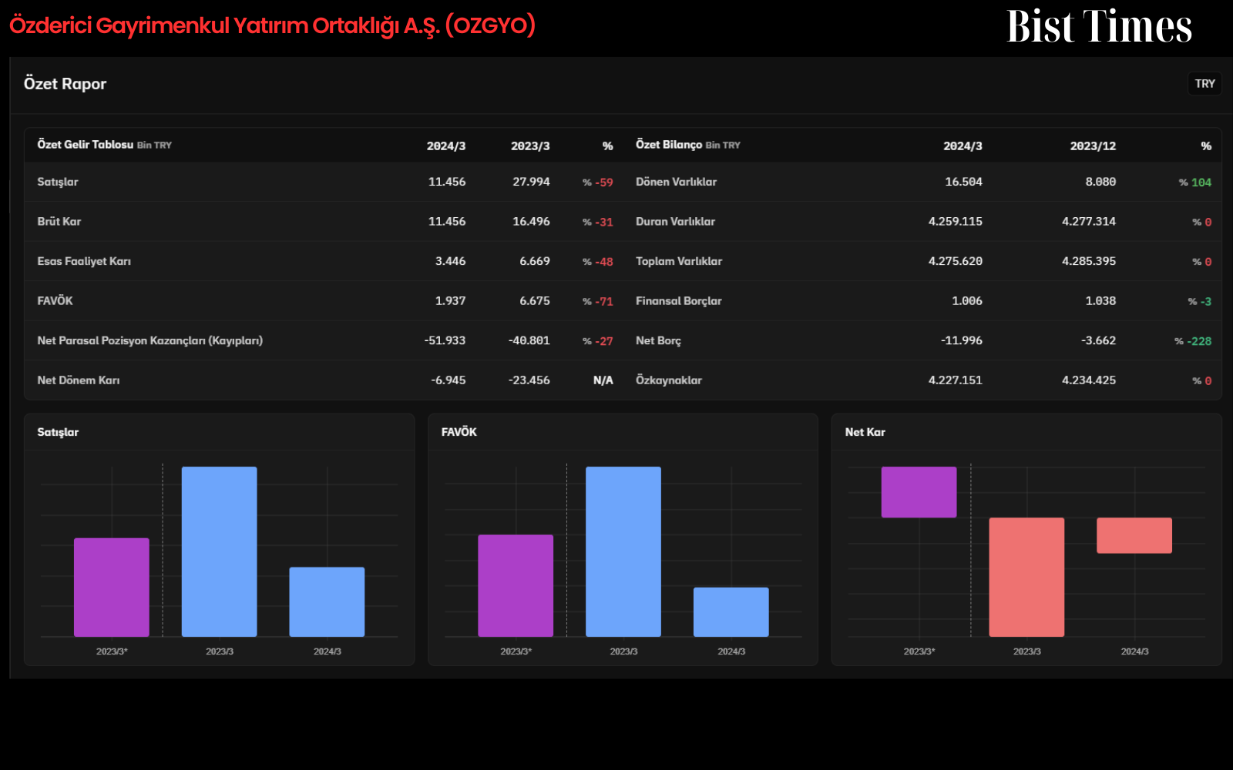Select the 2024/3 bar in FAVÖK chart
1233x770 pixels.
click(x=731, y=612)
